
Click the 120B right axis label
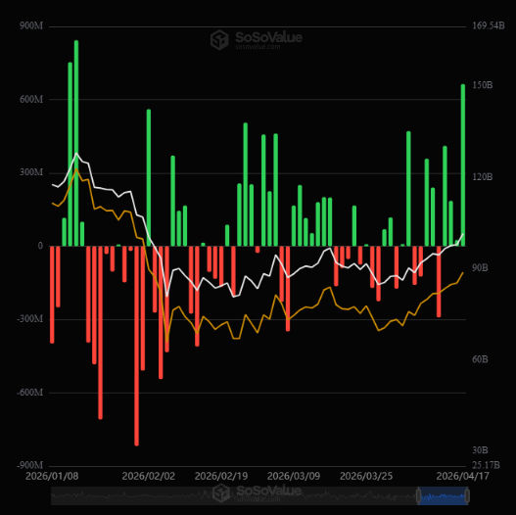click(483, 177)
